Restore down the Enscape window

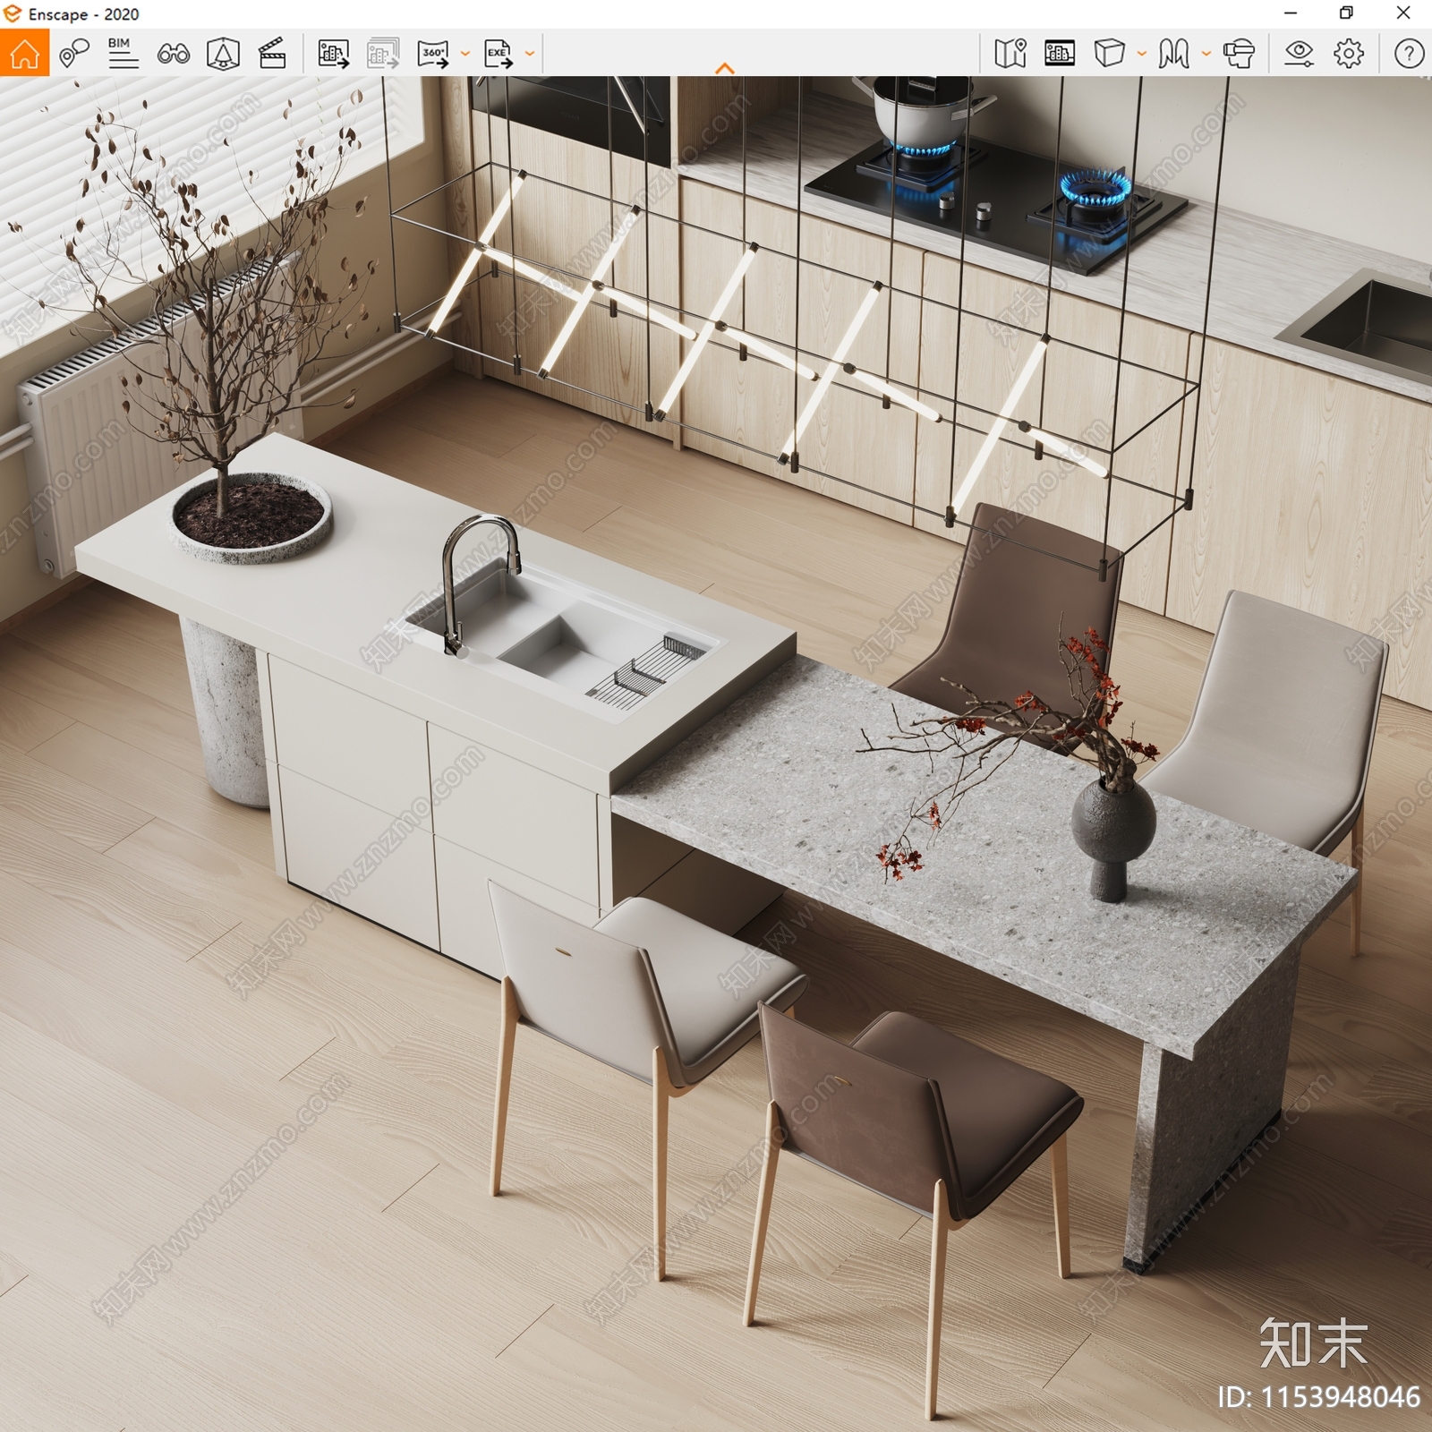click(x=1346, y=13)
